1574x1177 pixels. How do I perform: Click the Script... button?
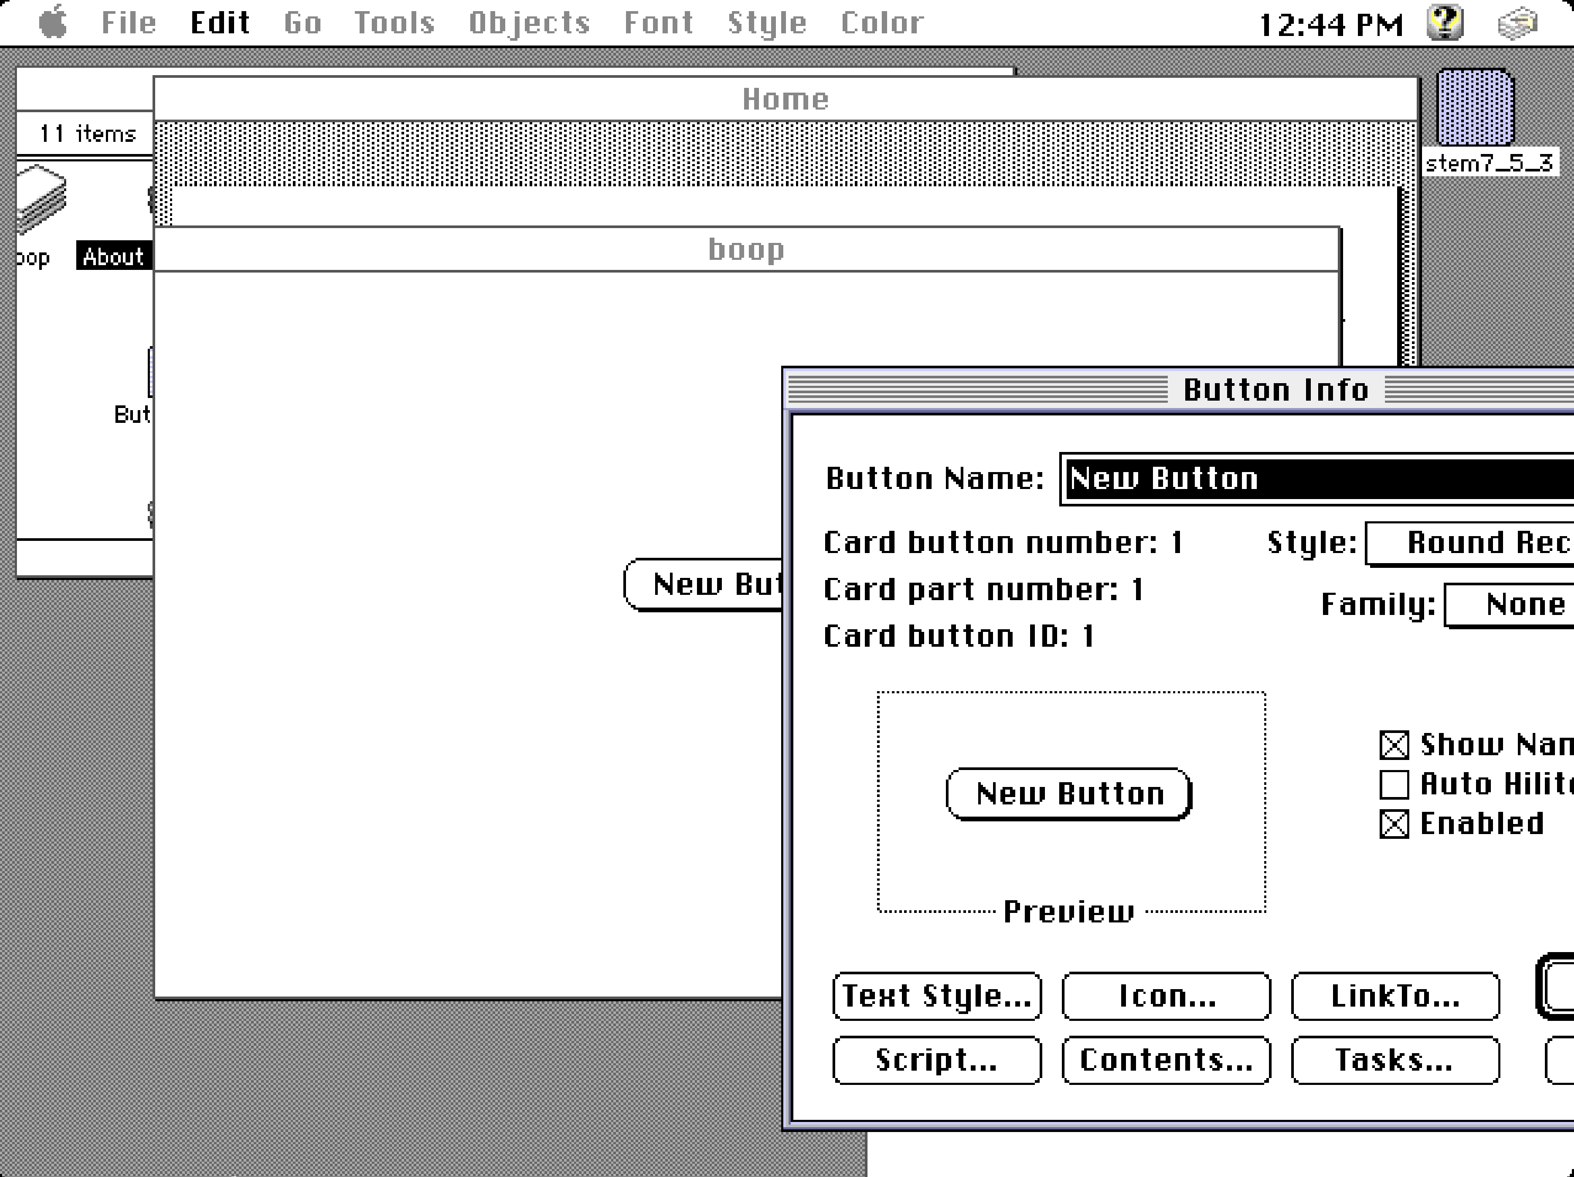coord(936,1060)
